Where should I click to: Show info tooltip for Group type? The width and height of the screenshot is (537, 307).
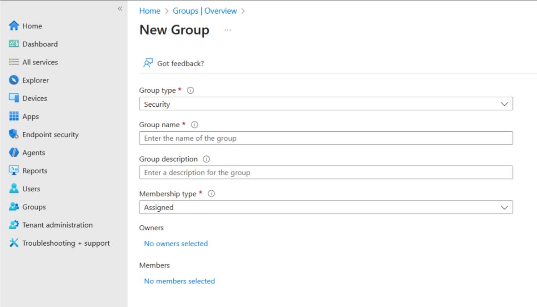pyautogui.click(x=191, y=91)
